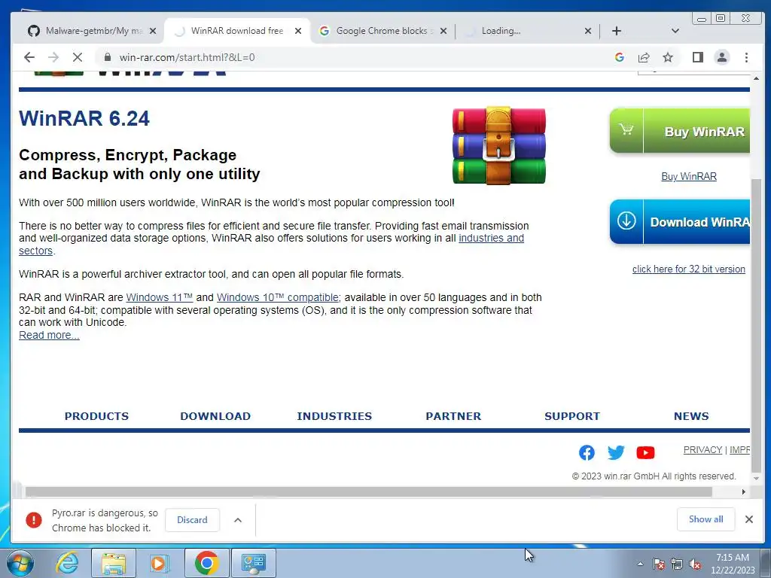Expand Pyro.rar download options chevron

point(238,520)
